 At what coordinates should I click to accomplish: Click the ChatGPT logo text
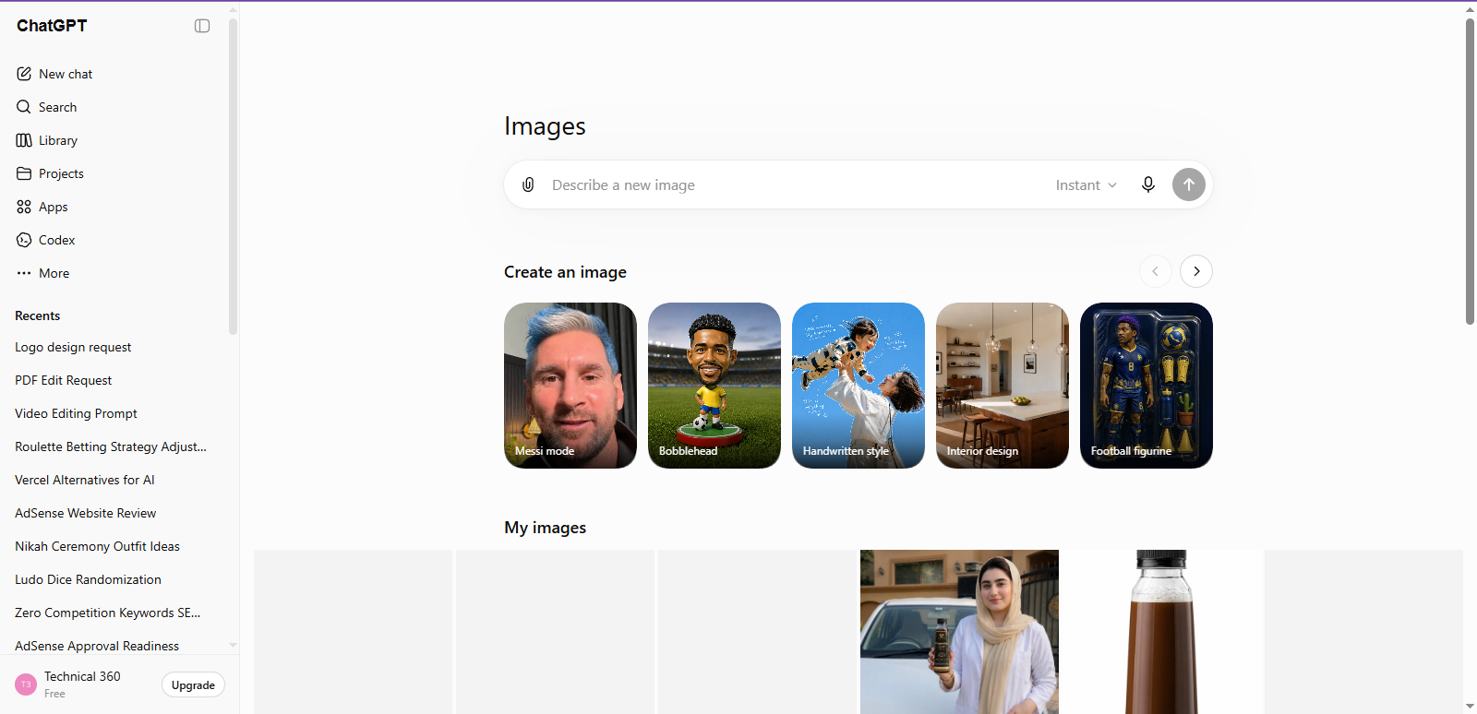pyautogui.click(x=52, y=26)
